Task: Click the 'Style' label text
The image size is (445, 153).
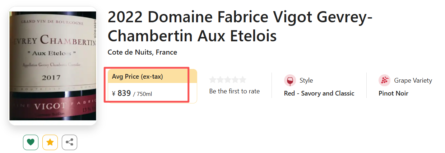Action: pyautogui.click(x=306, y=80)
